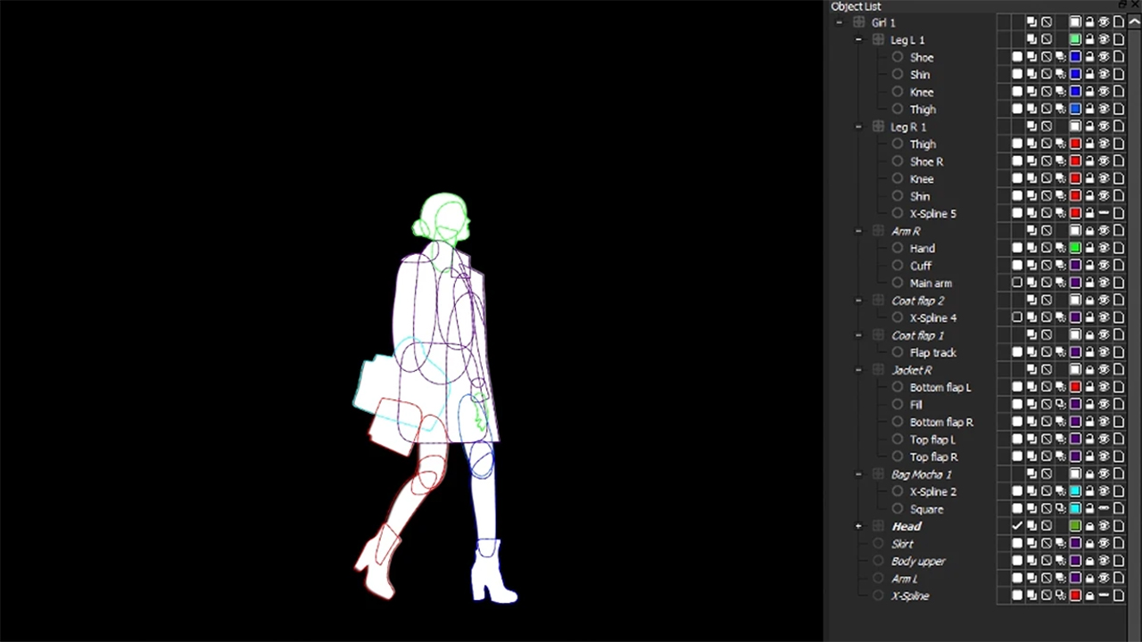Image resolution: width=1142 pixels, height=642 pixels.
Task: Open the cyan color swatch for Square
Action: [1075, 508]
